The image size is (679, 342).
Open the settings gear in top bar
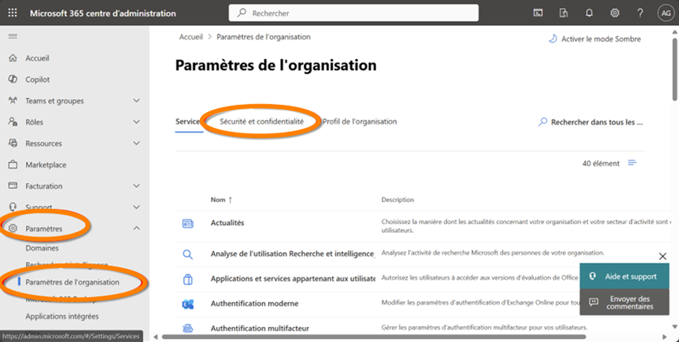[x=615, y=13]
